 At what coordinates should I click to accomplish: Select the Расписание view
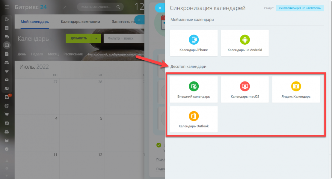tap(73, 54)
